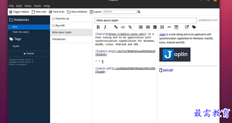Click the Tags header in sidebar
Viewport: 232px width, 123px height.
(x=15, y=39)
